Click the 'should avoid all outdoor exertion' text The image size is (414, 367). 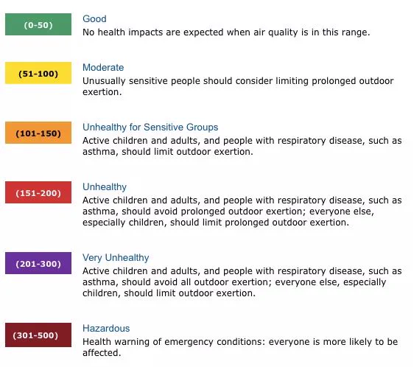pyautogui.click(x=197, y=282)
